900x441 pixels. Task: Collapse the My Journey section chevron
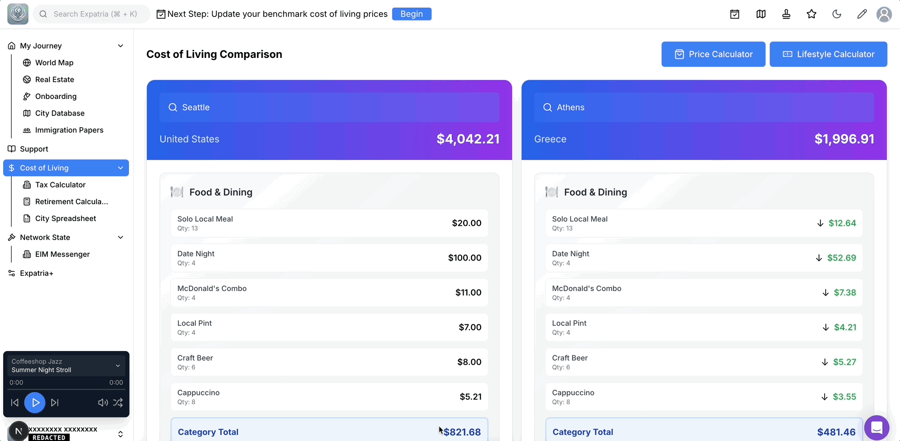(121, 46)
